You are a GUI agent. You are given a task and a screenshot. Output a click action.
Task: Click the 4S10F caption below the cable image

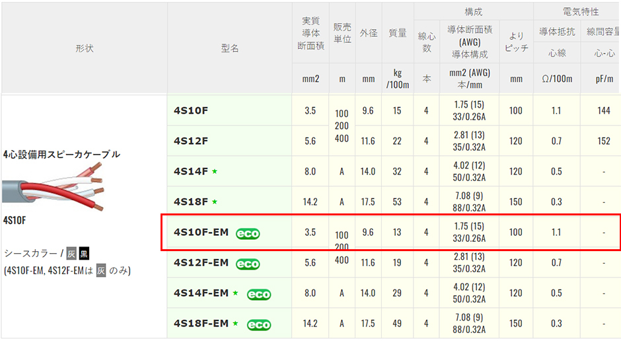click(x=15, y=220)
